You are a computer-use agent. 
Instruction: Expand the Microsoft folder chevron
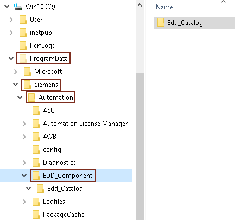pyautogui.click(x=16, y=72)
